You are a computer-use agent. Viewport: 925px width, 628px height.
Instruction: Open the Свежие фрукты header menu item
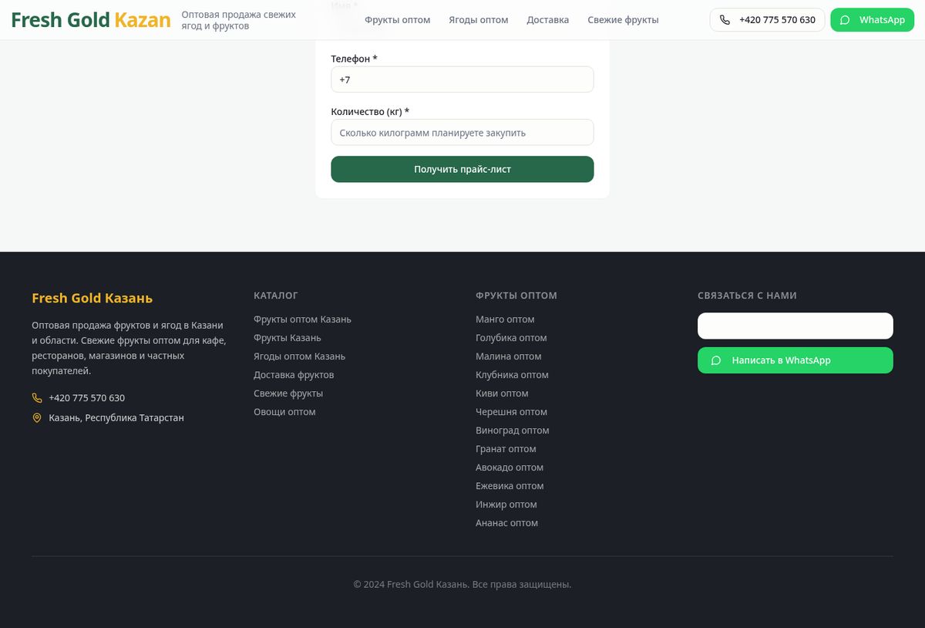point(623,20)
